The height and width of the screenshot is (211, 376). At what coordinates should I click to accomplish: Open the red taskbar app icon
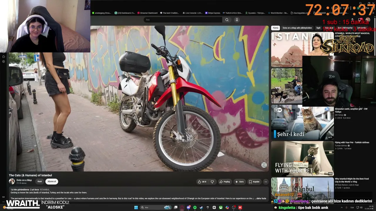click(x=240, y=207)
